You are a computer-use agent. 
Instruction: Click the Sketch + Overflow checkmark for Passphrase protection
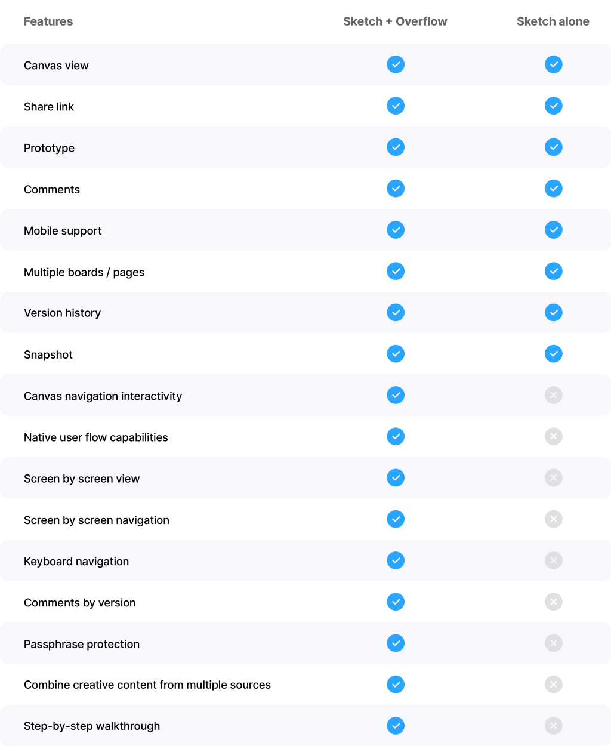click(396, 643)
